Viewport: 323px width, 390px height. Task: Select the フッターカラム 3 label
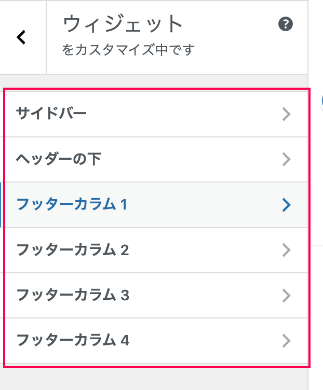73,295
